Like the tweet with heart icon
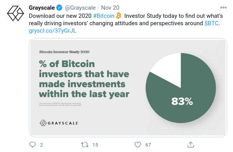The image size is (233, 152). click(138, 145)
